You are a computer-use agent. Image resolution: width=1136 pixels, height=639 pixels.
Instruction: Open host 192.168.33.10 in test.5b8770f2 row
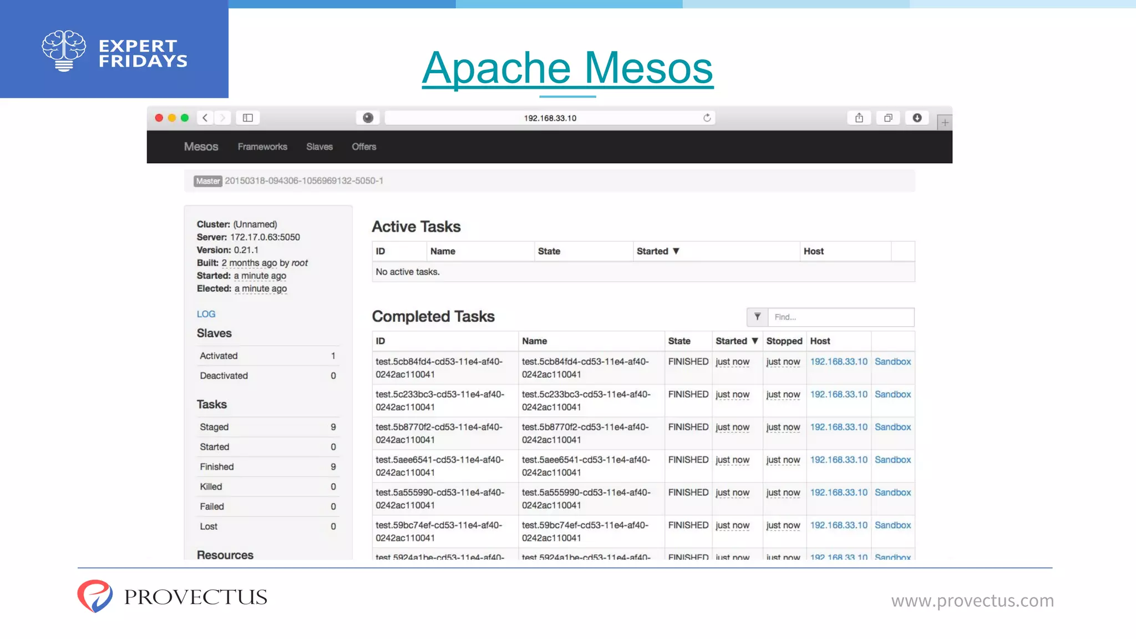tap(839, 427)
